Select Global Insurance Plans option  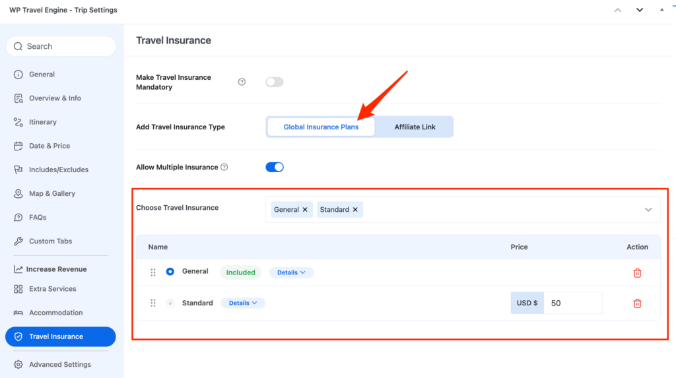(321, 127)
